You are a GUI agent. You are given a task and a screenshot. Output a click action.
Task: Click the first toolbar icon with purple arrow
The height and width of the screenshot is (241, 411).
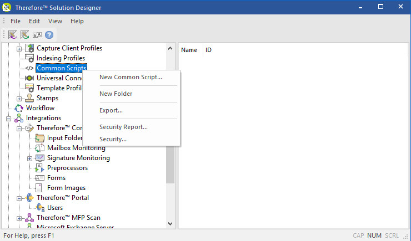tap(13, 34)
